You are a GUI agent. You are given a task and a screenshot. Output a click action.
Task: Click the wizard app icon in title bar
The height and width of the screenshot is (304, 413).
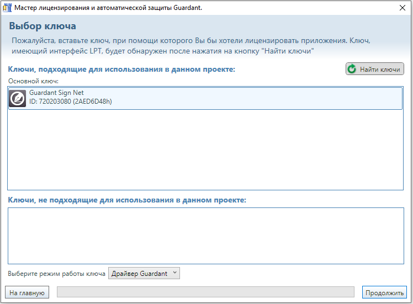pos(7,8)
